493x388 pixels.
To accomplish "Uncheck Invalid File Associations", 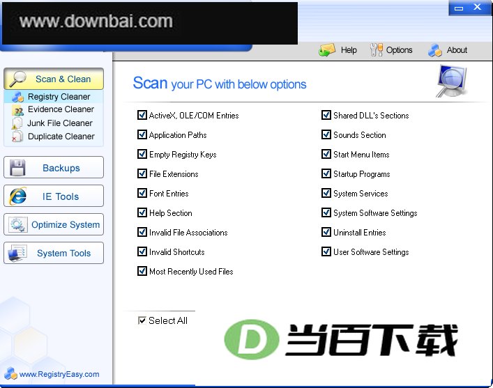I will (x=142, y=232).
